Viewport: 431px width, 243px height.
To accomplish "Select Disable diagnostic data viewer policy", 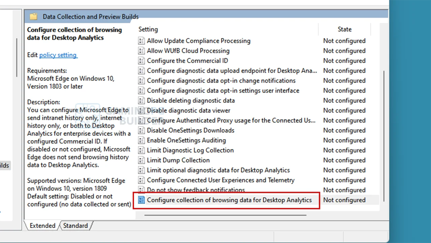I will (x=189, y=111).
